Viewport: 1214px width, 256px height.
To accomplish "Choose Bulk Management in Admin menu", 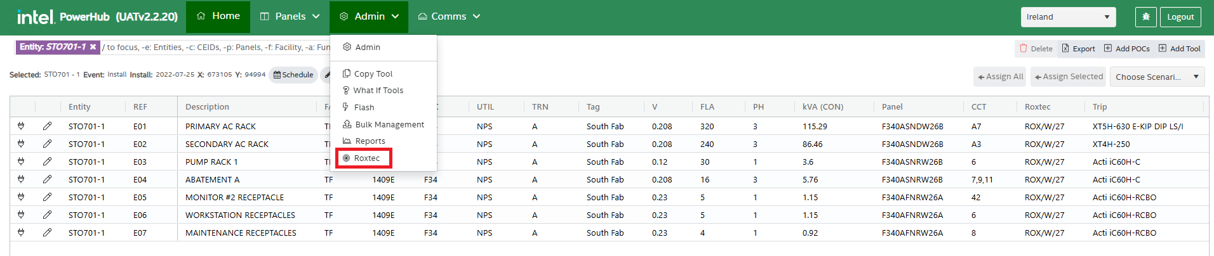I will tap(389, 124).
